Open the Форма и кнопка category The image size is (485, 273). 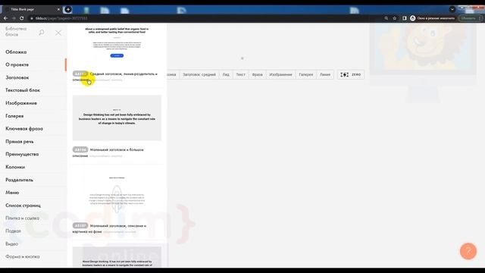tap(23, 256)
